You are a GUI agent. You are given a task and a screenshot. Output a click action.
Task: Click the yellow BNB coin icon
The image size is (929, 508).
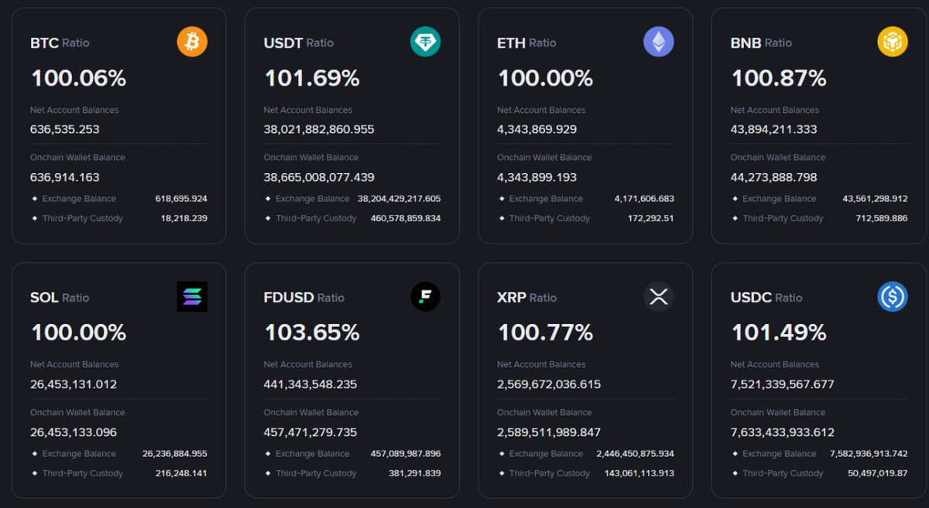(x=892, y=42)
